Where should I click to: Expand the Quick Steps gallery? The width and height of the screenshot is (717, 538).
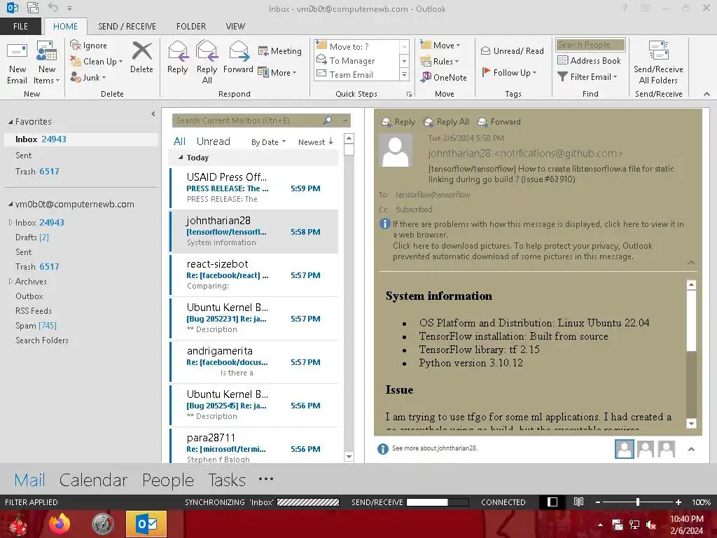pyautogui.click(x=404, y=74)
